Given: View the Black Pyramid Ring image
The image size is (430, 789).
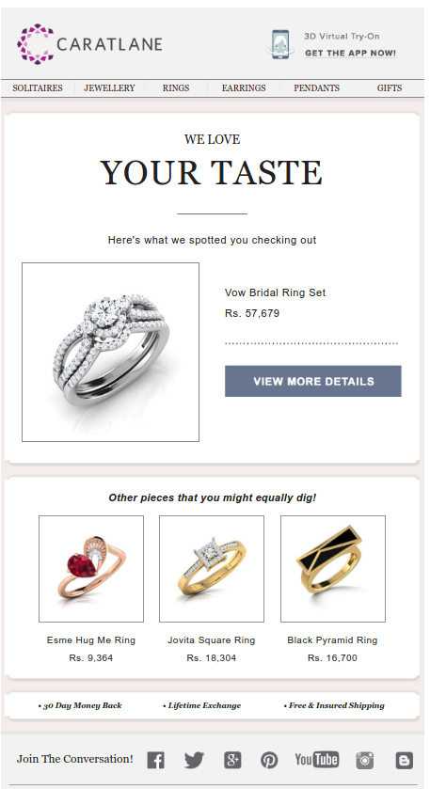Looking at the screenshot, I should coord(333,569).
